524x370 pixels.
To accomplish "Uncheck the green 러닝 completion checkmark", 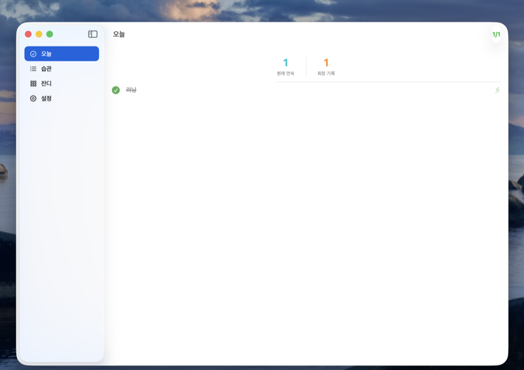I will pyautogui.click(x=116, y=90).
